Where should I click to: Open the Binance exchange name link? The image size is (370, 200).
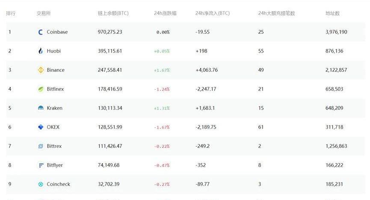(56, 70)
